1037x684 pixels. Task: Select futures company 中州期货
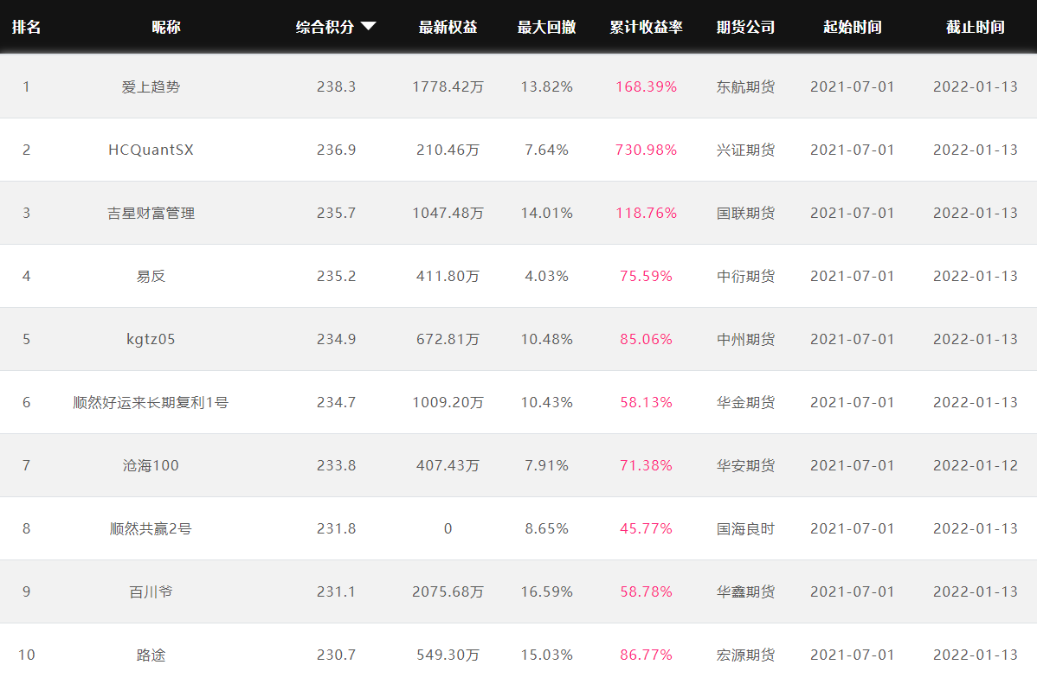coord(745,339)
